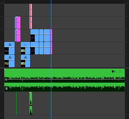Select the thumbnail of the first clip on the lowest video track

(7, 63)
